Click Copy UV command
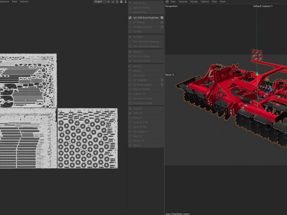This screenshot has width=287, height=215. (146, 109)
